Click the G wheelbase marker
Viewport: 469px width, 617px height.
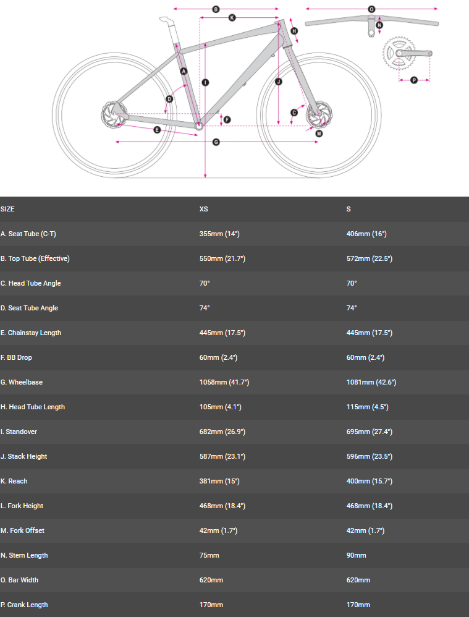click(216, 142)
